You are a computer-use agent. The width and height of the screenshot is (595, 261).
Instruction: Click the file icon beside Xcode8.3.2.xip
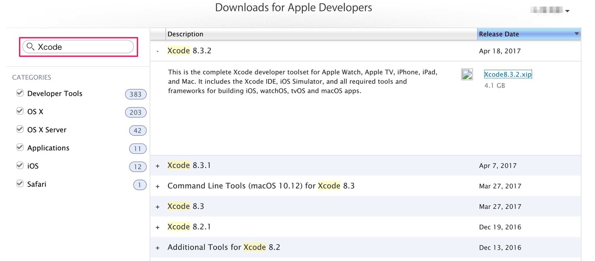tap(467, 74)
